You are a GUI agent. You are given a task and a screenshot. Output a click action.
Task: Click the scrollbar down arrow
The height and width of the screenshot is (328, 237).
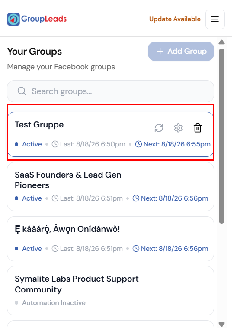[221, 324]
